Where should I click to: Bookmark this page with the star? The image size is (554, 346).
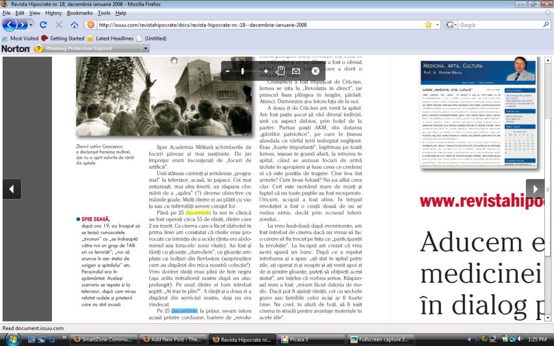[428, 25]
